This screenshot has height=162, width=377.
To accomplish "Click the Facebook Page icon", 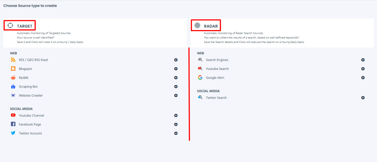I will tap(13, 124).
